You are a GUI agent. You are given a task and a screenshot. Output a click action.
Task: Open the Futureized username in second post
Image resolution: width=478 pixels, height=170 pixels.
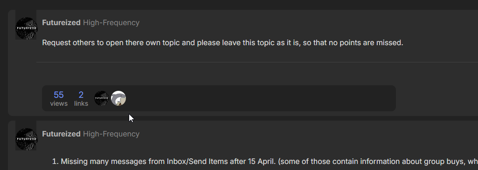point(61,134)
